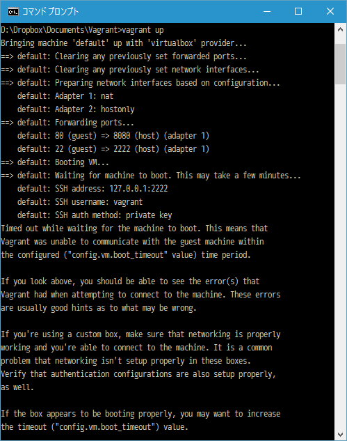
Task: Minimize the Command Prompt window
Action: pos(267,12)
